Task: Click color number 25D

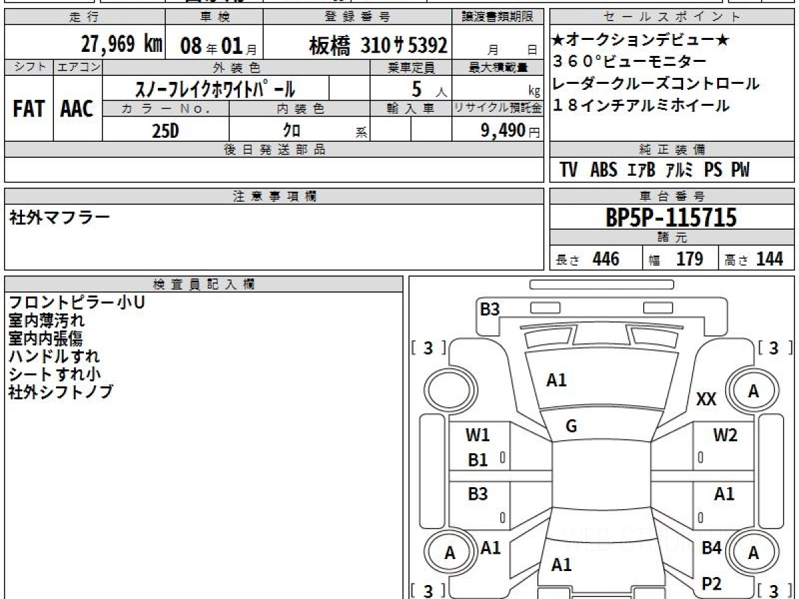Action: click(x=165, y=130)
